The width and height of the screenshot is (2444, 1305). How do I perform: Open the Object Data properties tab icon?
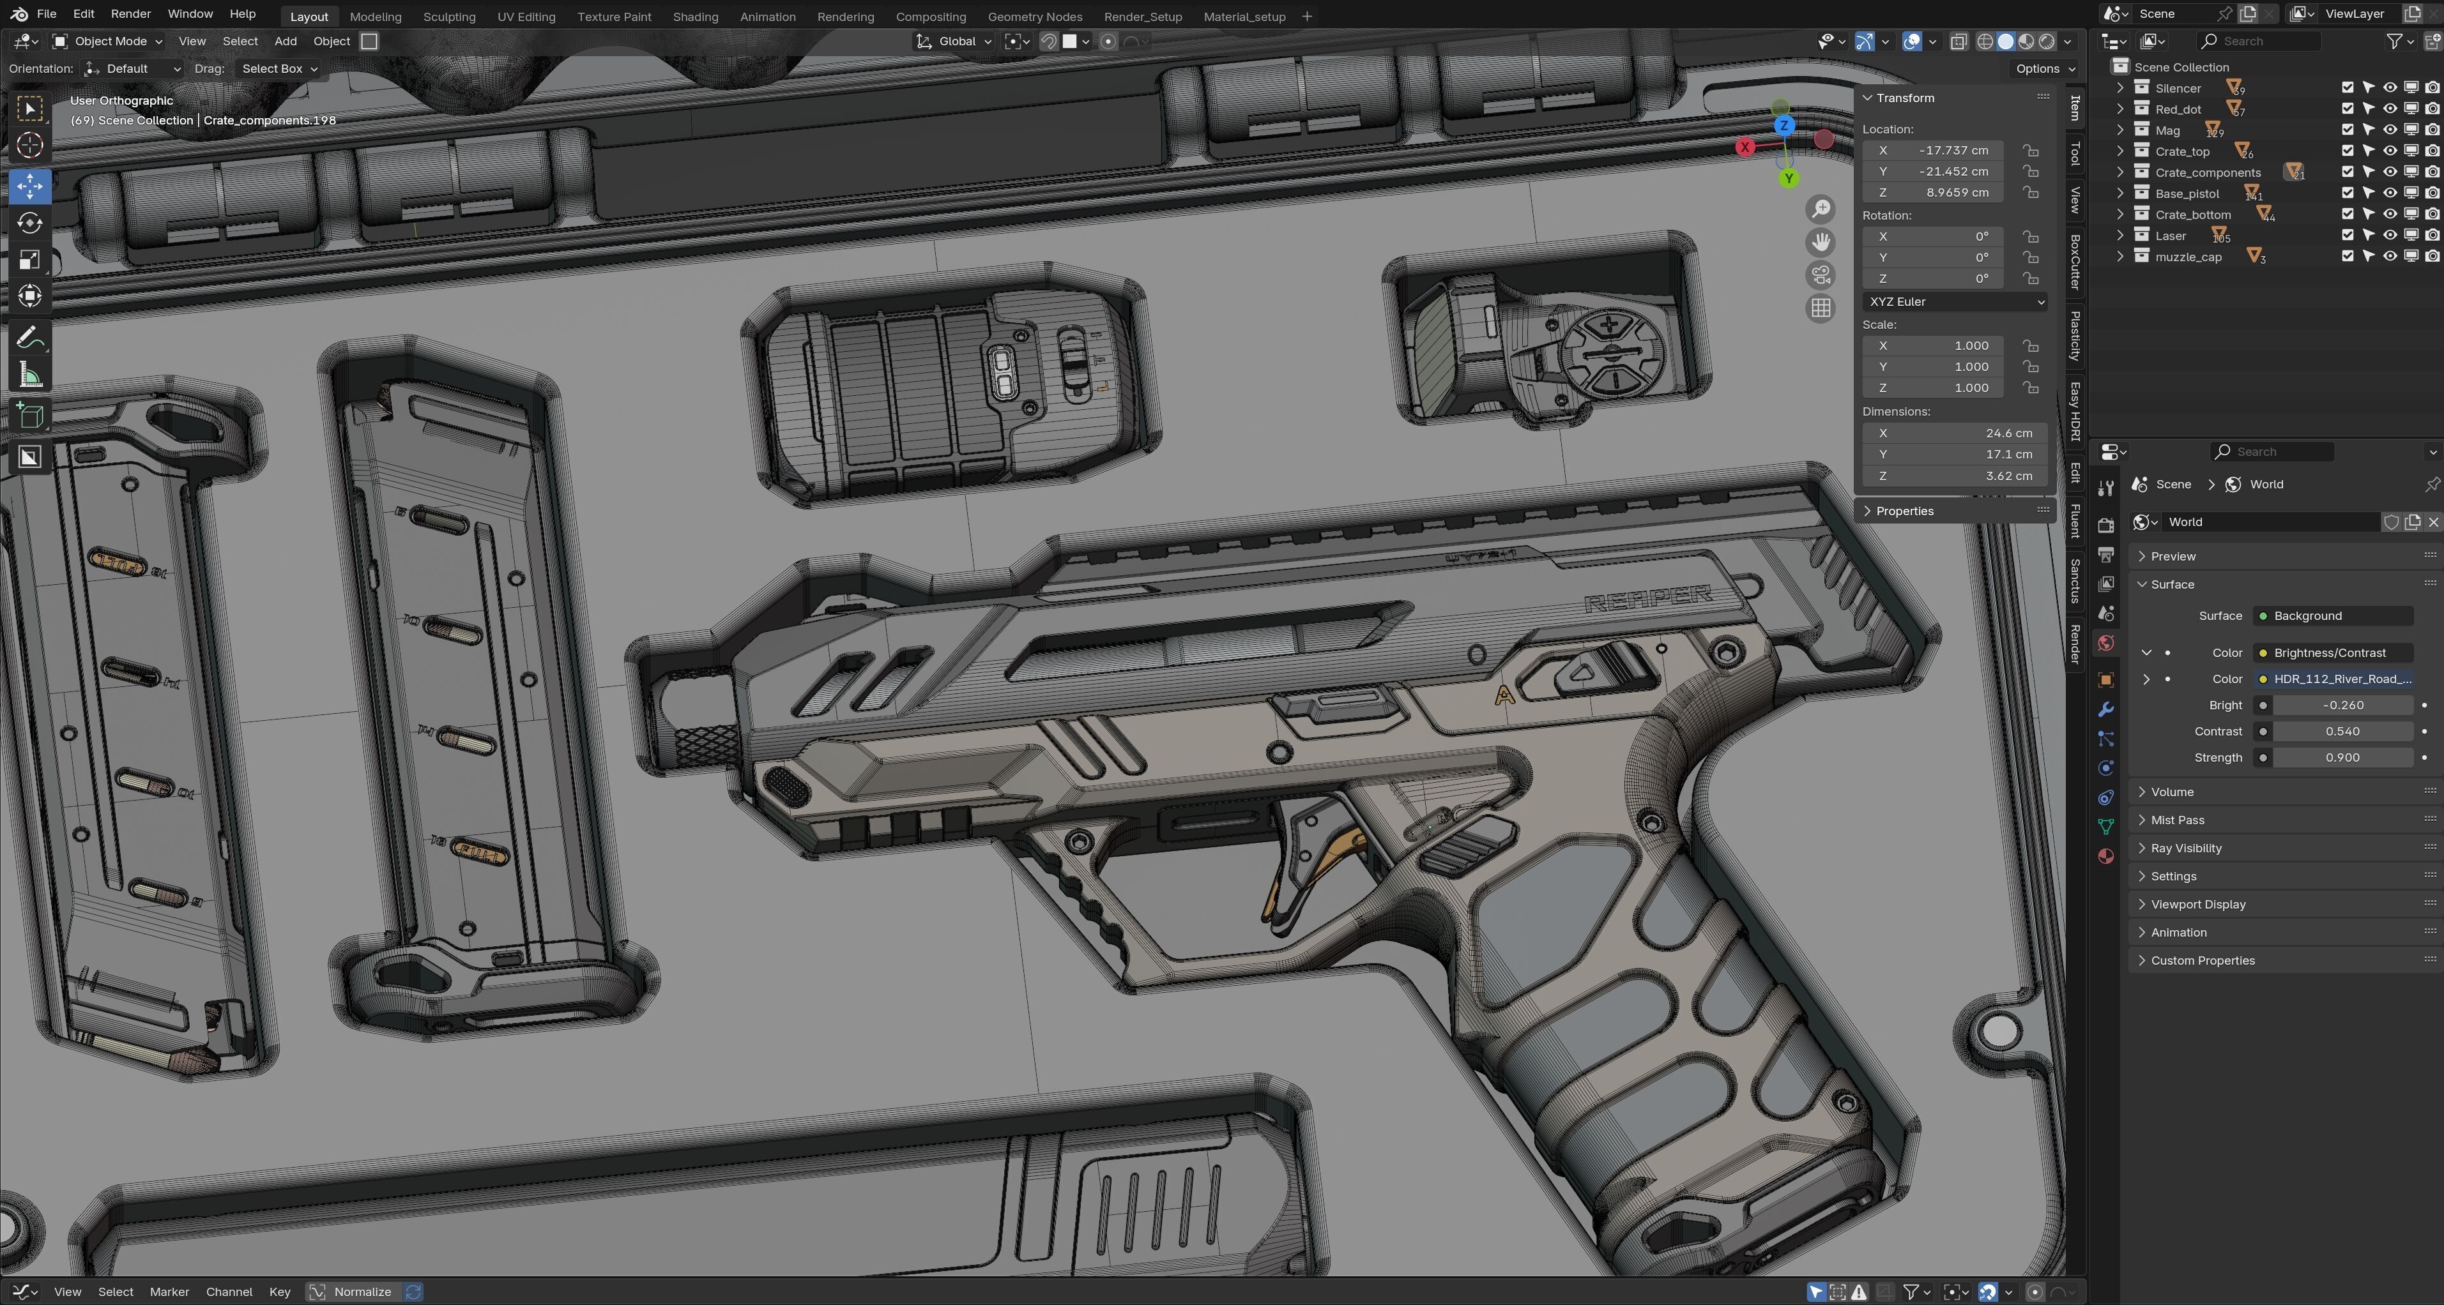click(2106, 827)
